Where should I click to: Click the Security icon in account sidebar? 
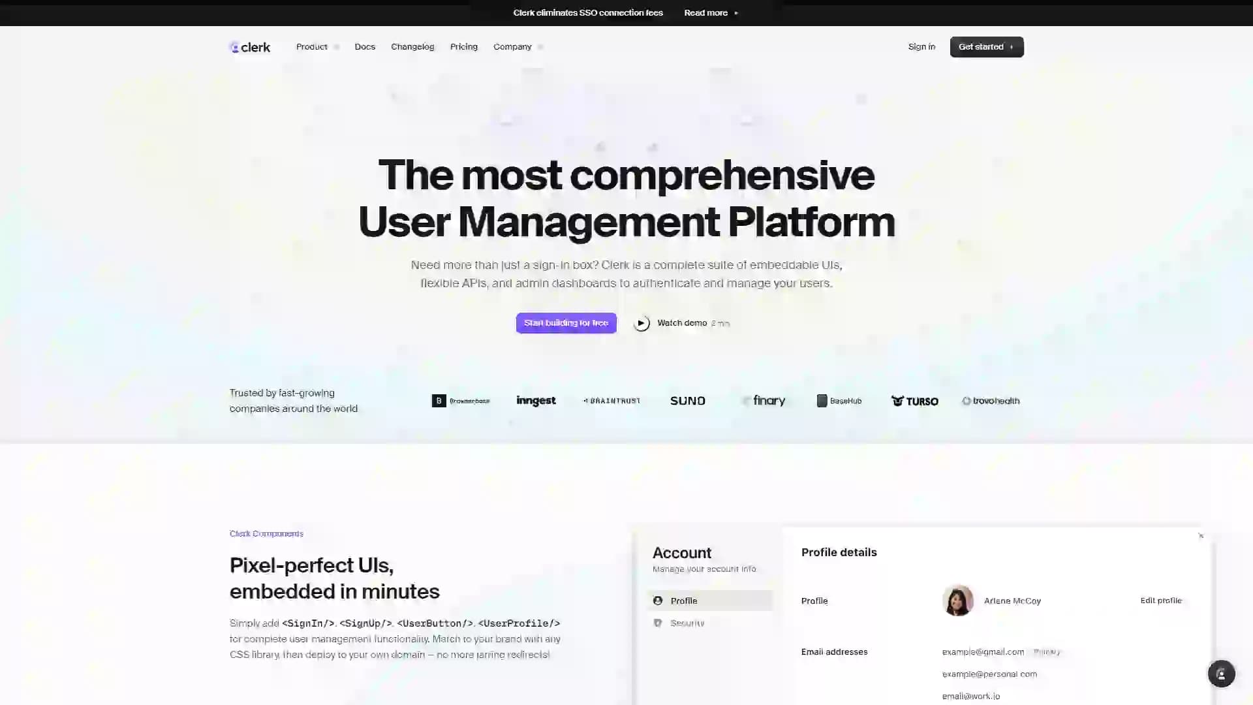pyautogui.click(x=658, y=623)
